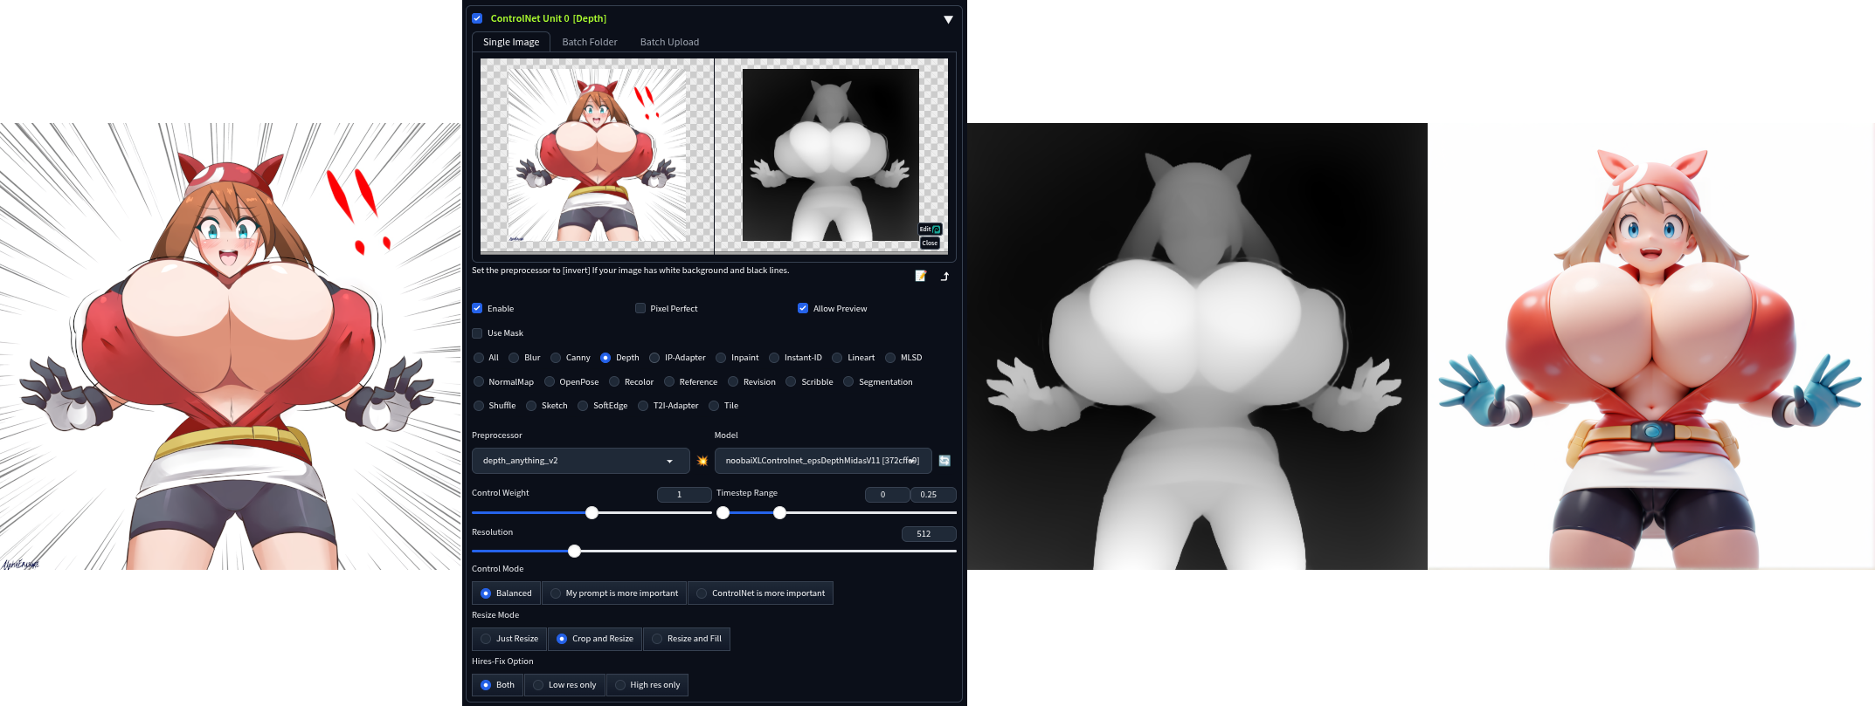Choose the IP-Adapter control type

coord(654,358)
